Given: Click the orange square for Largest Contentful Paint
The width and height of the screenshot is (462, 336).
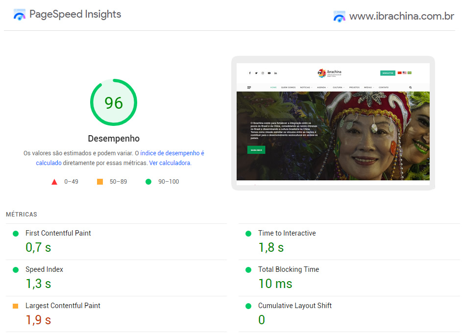Looking at the screenshot, I should point(16,306).
